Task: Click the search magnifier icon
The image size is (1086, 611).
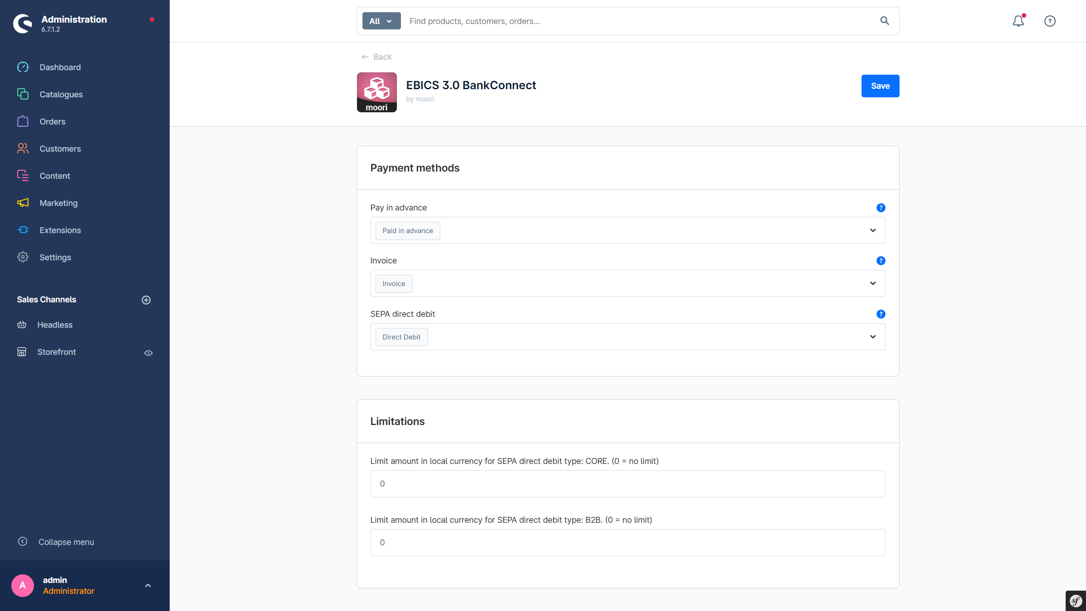Action: pos(884,21)
